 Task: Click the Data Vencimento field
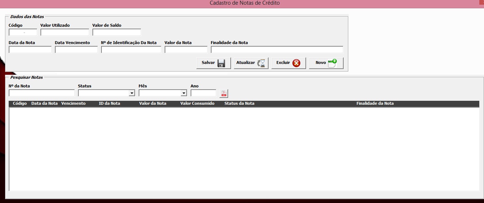pos(76,49)
